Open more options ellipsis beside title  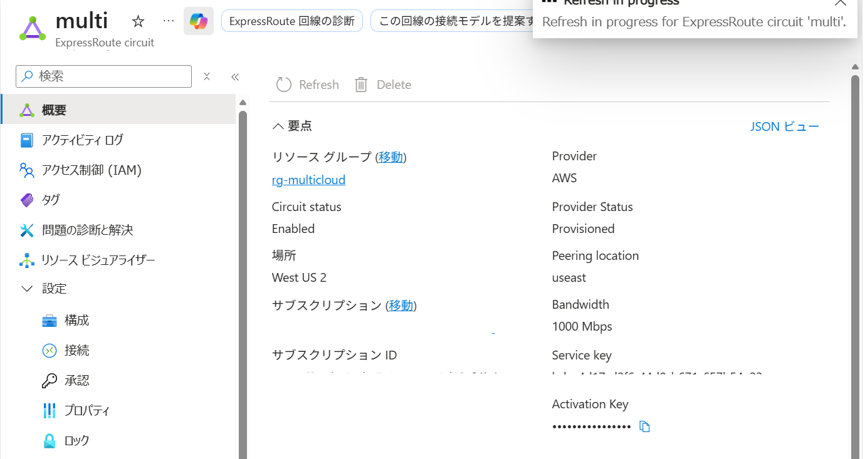pyautogui.click(x=169, y=21)
